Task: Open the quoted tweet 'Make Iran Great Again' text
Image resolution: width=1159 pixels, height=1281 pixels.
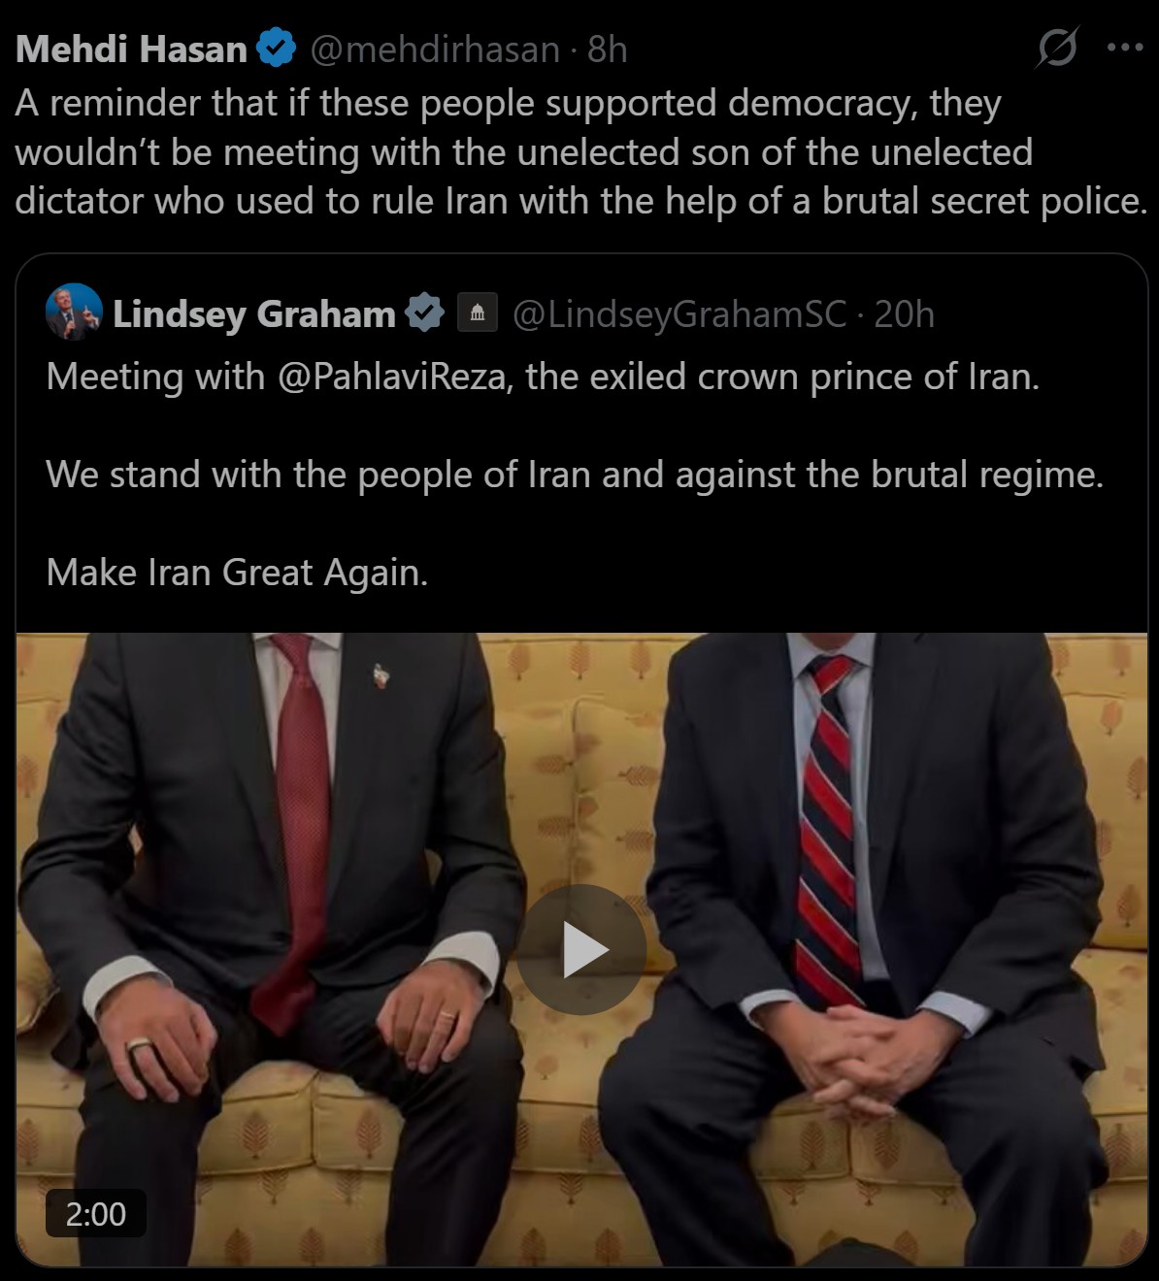Action: point(237,573)
